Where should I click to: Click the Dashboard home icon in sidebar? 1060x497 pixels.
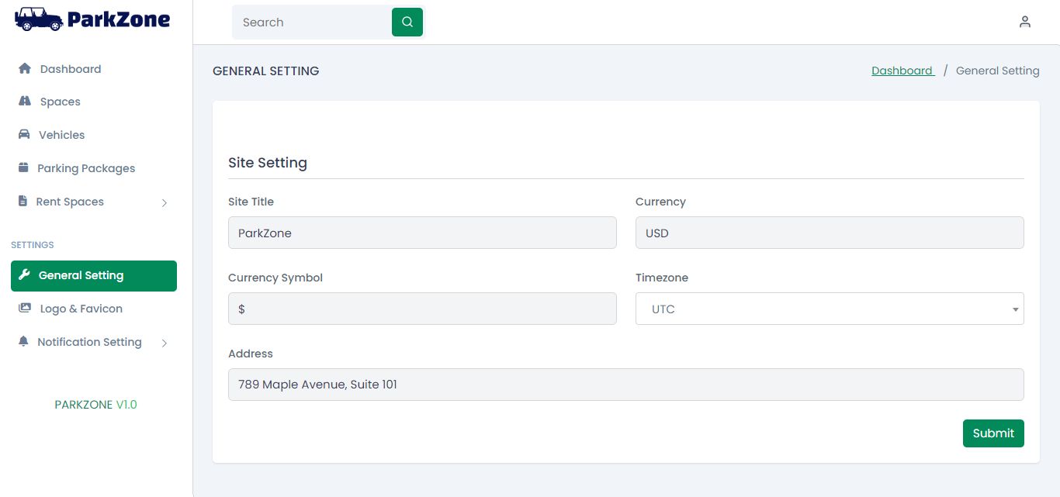[x=24, y=69]
